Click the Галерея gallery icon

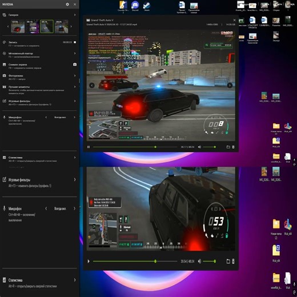click(4, 15)
